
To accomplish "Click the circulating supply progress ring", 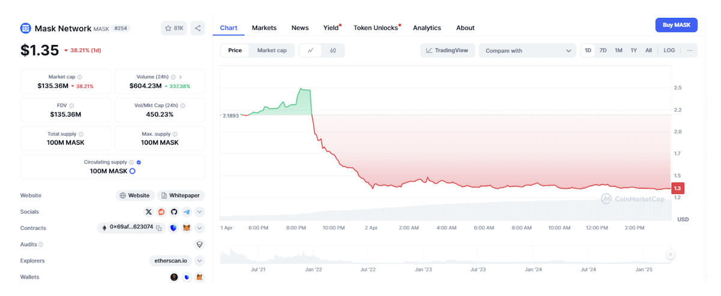I will 132,171.
